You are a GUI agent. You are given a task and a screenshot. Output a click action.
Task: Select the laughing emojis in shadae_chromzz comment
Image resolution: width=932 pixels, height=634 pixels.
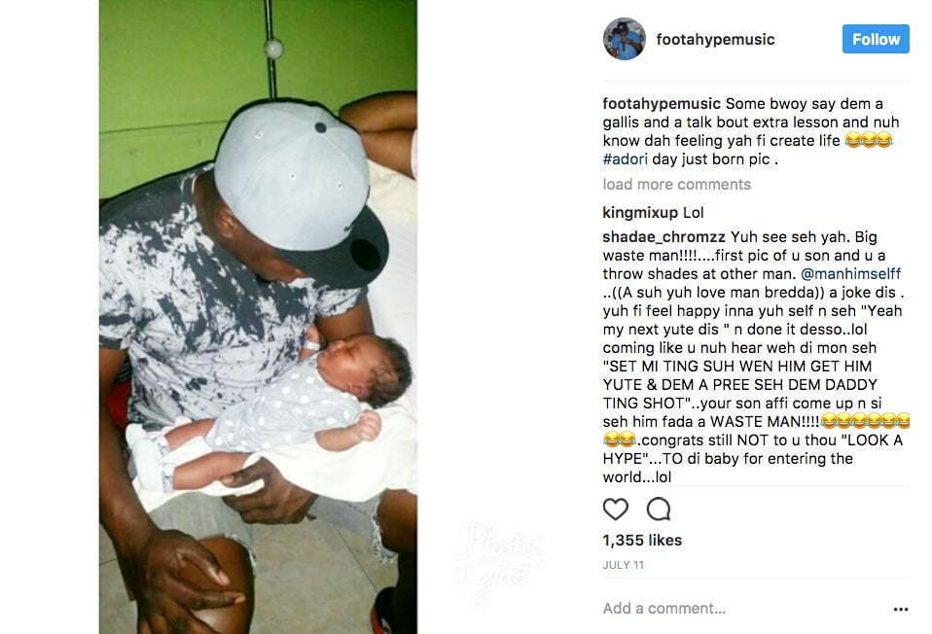click(865, 422)
